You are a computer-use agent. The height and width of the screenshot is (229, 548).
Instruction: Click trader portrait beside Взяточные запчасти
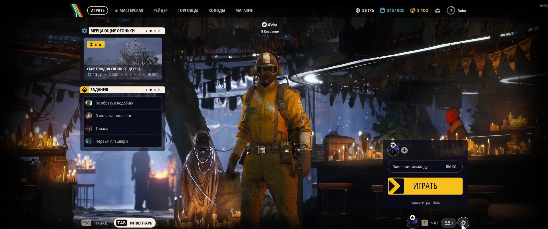point(89,116)
